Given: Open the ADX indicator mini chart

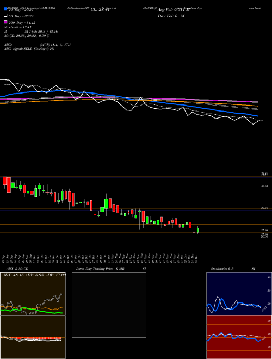Looking at the screenshot, I should pos(33,294).
